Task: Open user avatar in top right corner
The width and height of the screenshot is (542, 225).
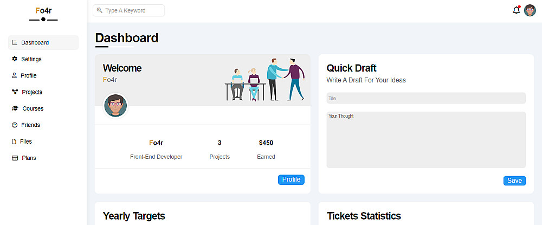Action: tap(530, 10)
